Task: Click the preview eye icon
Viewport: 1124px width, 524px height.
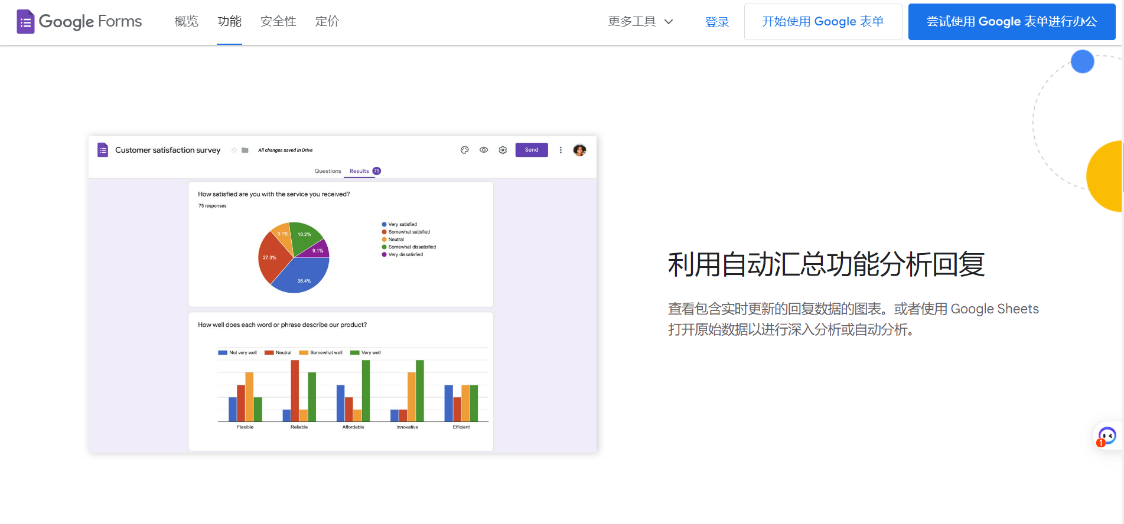Action: (x=484, y=150)
